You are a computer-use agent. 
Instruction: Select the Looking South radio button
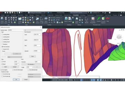tap(2, 42)
